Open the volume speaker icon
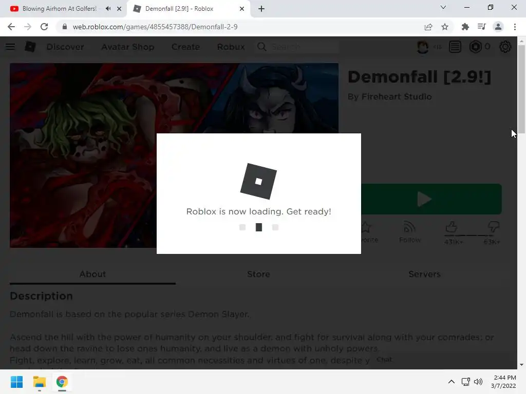Viewport: 526px width, 394px height. click(x=478, y=382)
